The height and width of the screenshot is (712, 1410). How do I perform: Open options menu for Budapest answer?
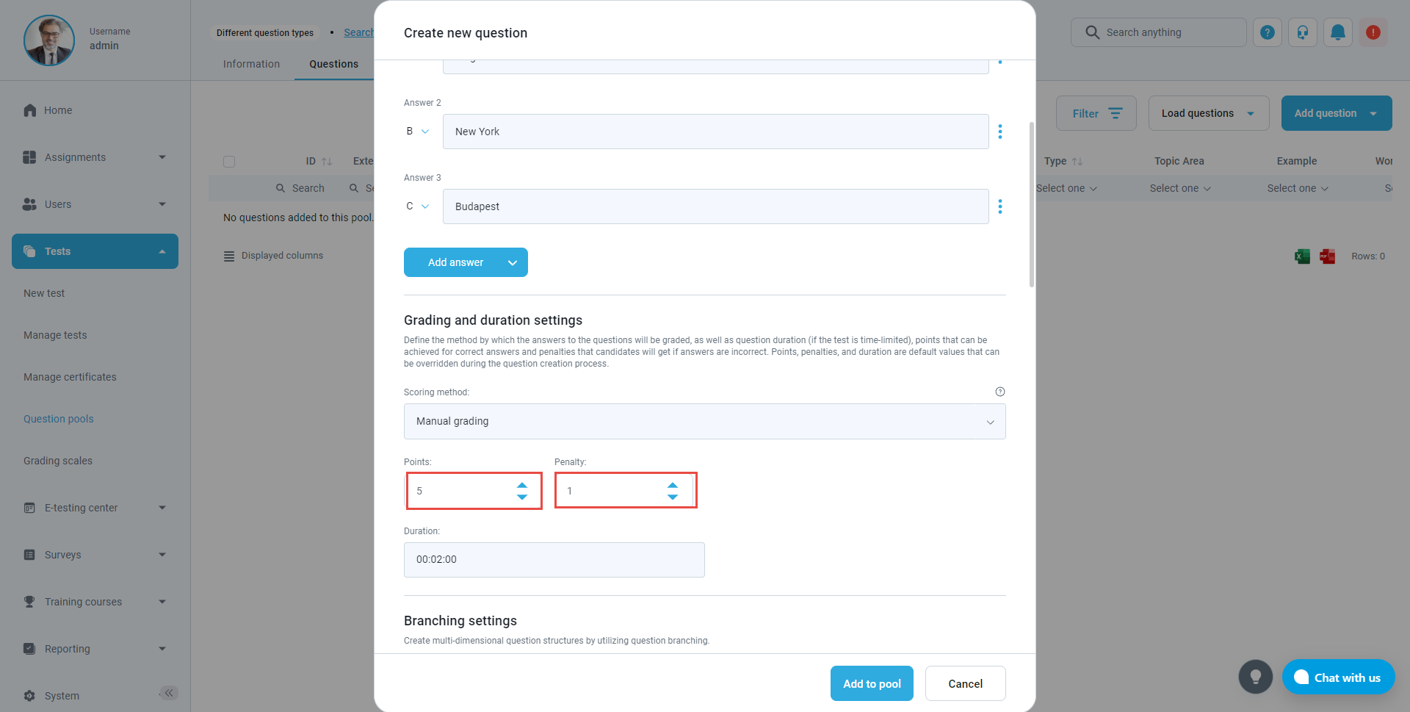coord(999,206)
